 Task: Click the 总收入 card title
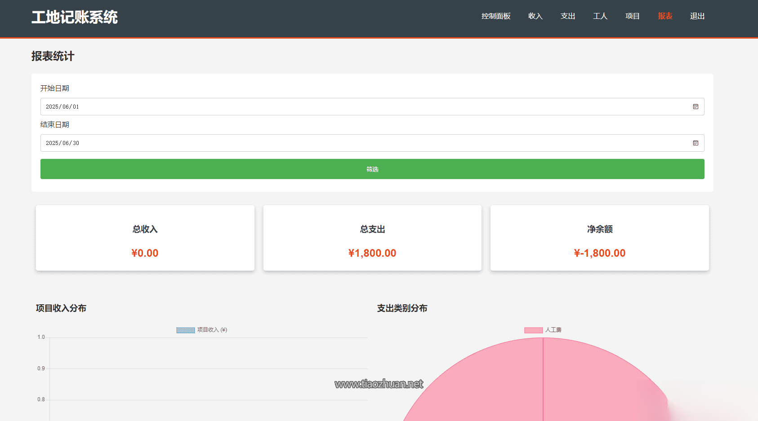(145, 229)
